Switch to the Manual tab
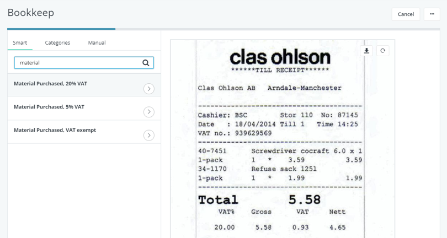 point(97,43)
